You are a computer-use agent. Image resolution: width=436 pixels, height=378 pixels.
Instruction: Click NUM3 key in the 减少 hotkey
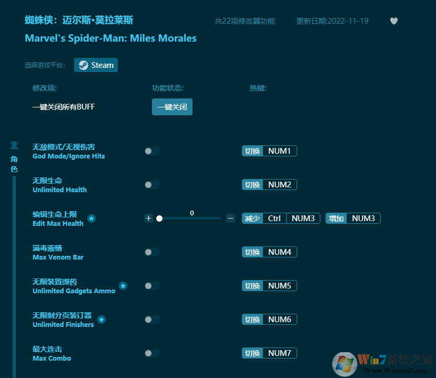303,218
